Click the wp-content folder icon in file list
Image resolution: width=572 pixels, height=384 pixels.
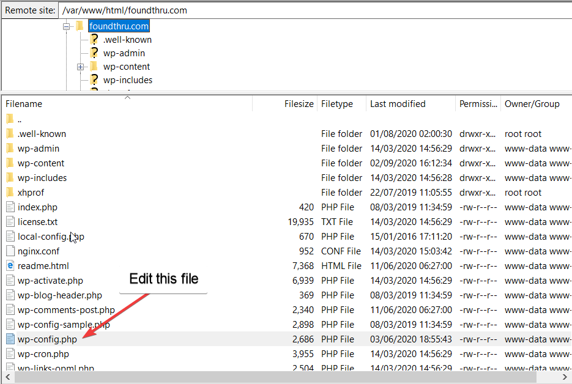(x=10, y=163)
